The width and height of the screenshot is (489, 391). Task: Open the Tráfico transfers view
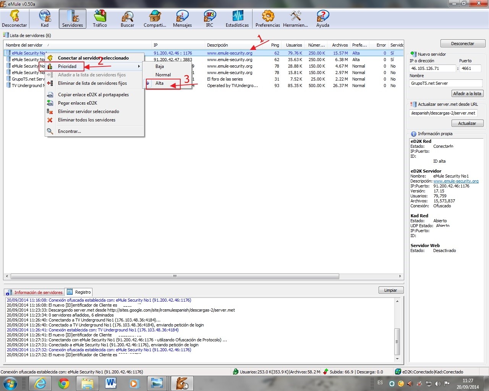(x=100, y=18)
